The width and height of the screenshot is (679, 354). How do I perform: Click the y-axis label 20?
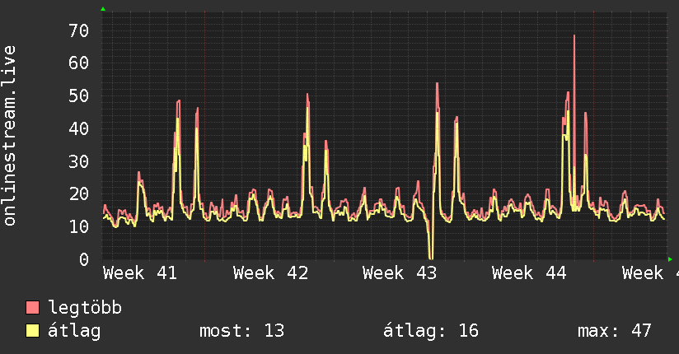tap(79, 194)
